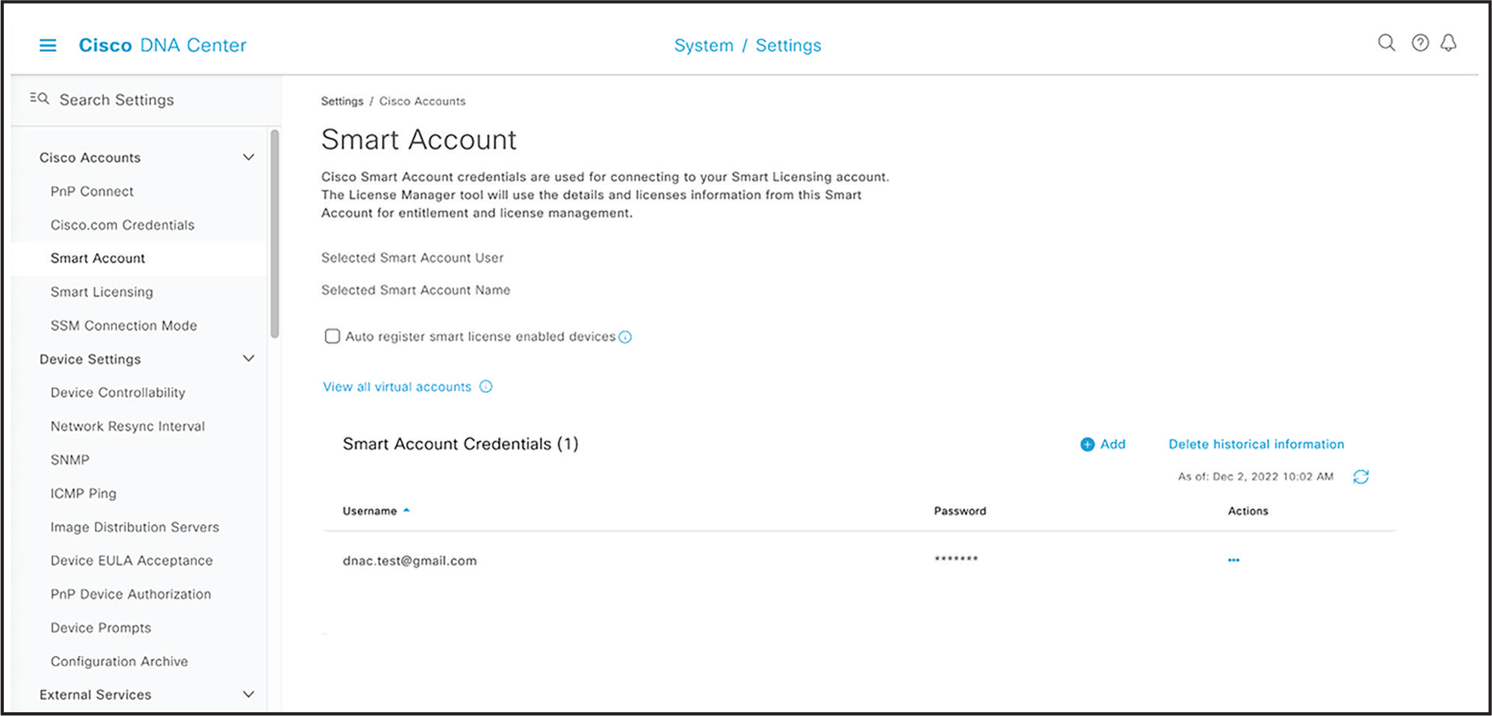The height and width of the screenshot is (716, 1492).
Task: Click View all virtual accounts link
Action: (397, 387)
